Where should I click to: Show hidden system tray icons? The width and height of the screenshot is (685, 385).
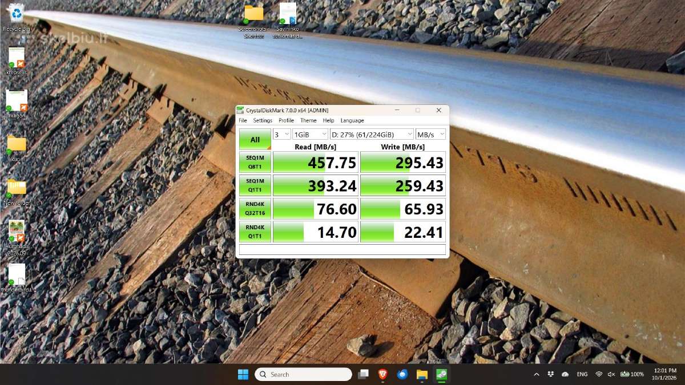(x=536, y=374)
